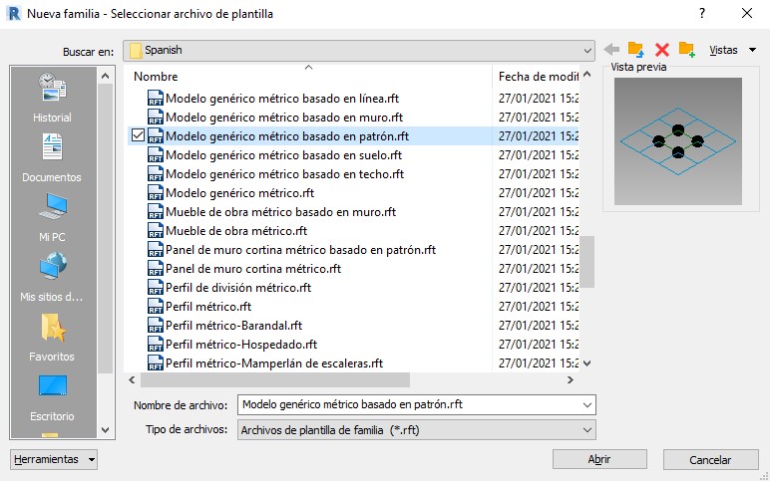Sort files by Nombre column header
The height and width of the screenshot is (481, 770).
coord(309,77)
